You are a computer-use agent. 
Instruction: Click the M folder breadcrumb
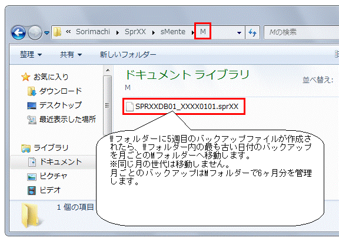[x=203, y=32]
